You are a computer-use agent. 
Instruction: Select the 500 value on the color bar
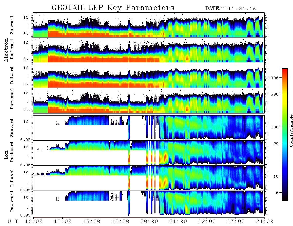(275, 94)
